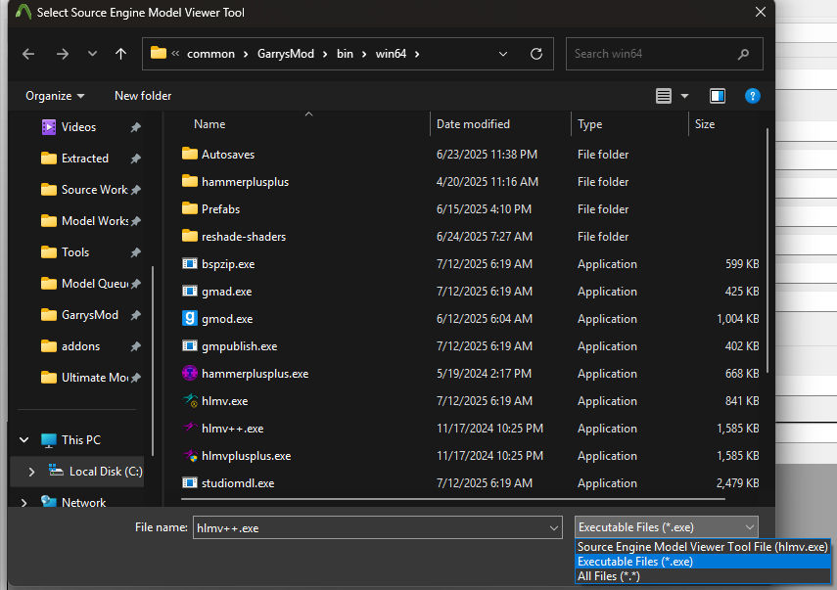Open the address bar history dropdown

(503, 54)
